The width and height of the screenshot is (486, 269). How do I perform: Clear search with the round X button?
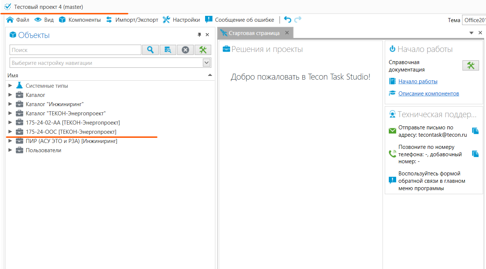[185, 50]
